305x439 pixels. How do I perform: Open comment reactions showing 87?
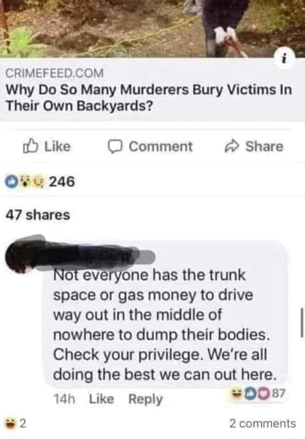257,393
